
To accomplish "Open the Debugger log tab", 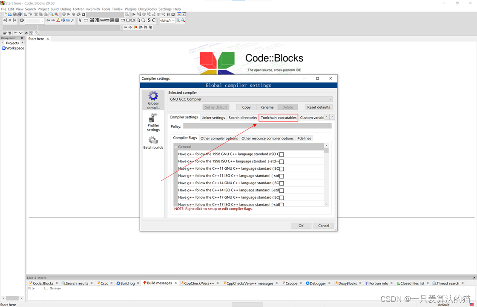I will click(x=316, y=283).
